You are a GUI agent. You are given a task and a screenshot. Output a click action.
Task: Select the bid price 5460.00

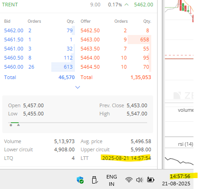click(14, 67)
